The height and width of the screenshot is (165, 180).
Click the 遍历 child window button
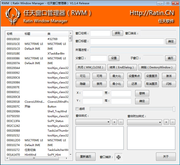pyautogui.click(x=170, y=58)
